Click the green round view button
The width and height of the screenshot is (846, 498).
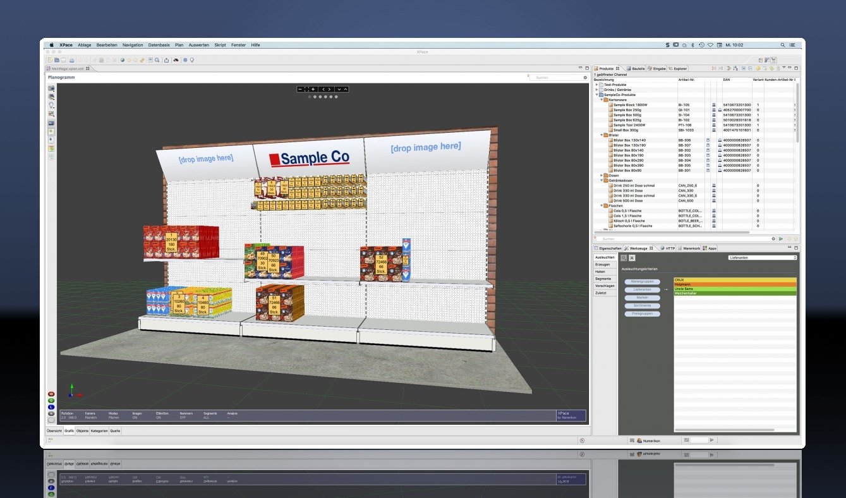[51, 400]
